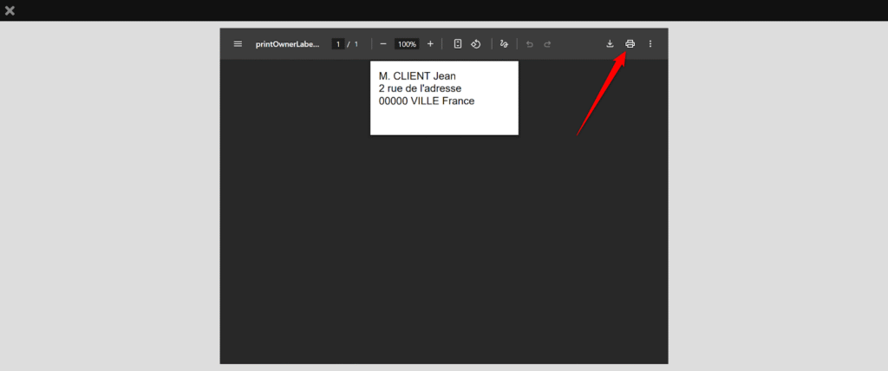Zoom in with the plus icon

coord(430,44)
